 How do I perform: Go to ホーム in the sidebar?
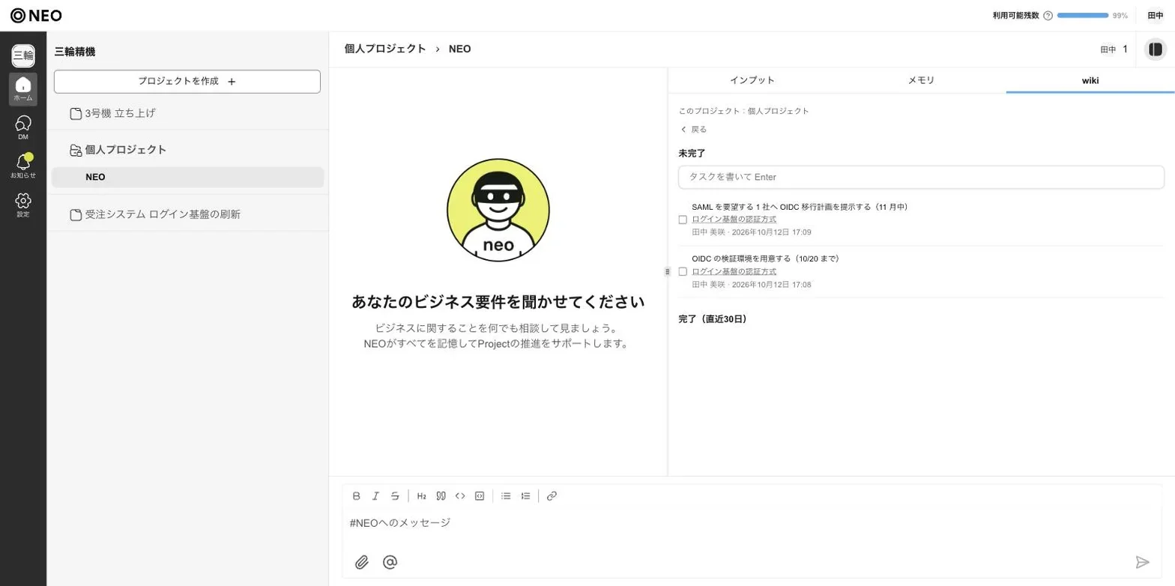coord(23,89)
